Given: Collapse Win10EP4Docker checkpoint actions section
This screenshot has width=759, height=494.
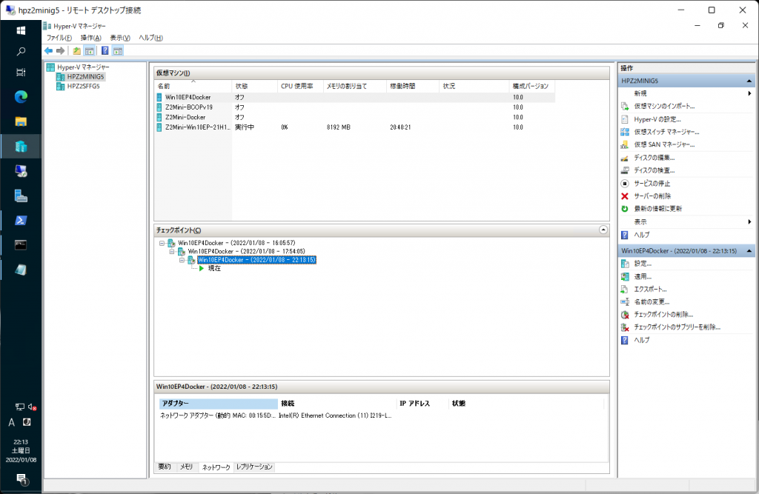Looking at the screenshot, I should pos(749,250).
